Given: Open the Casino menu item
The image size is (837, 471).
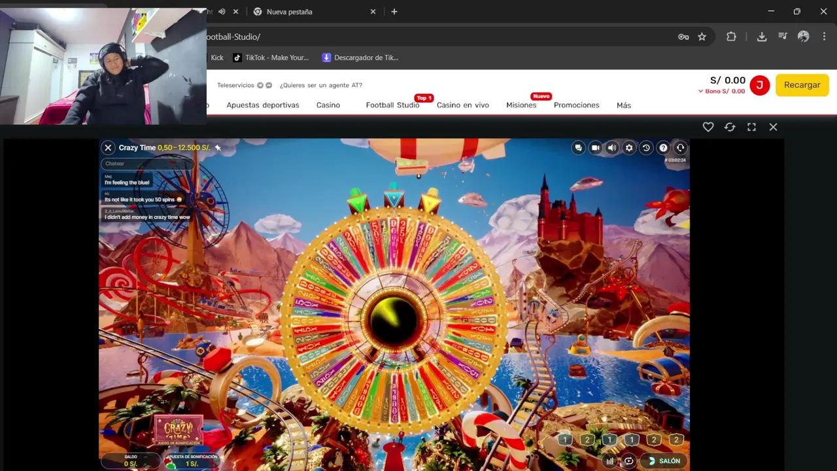Looking at the screenshot, I should [328, 105].
